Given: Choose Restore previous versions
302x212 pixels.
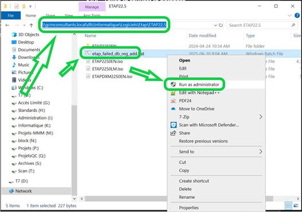Looking at the screenshot, I should click(203, 141).
